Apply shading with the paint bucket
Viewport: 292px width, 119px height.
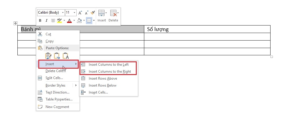click(x=79, y=21)
